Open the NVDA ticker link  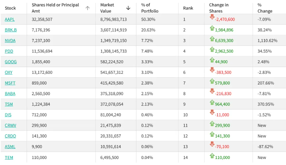[x=10, y=40]
